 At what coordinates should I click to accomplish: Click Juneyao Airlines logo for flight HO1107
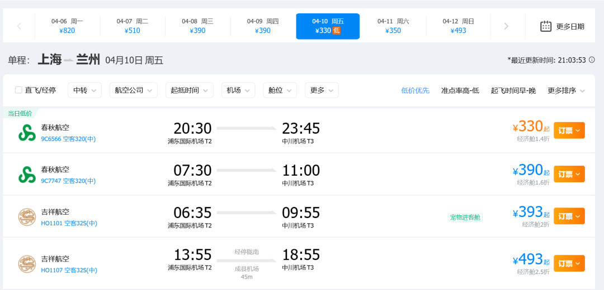coord(27,264)
